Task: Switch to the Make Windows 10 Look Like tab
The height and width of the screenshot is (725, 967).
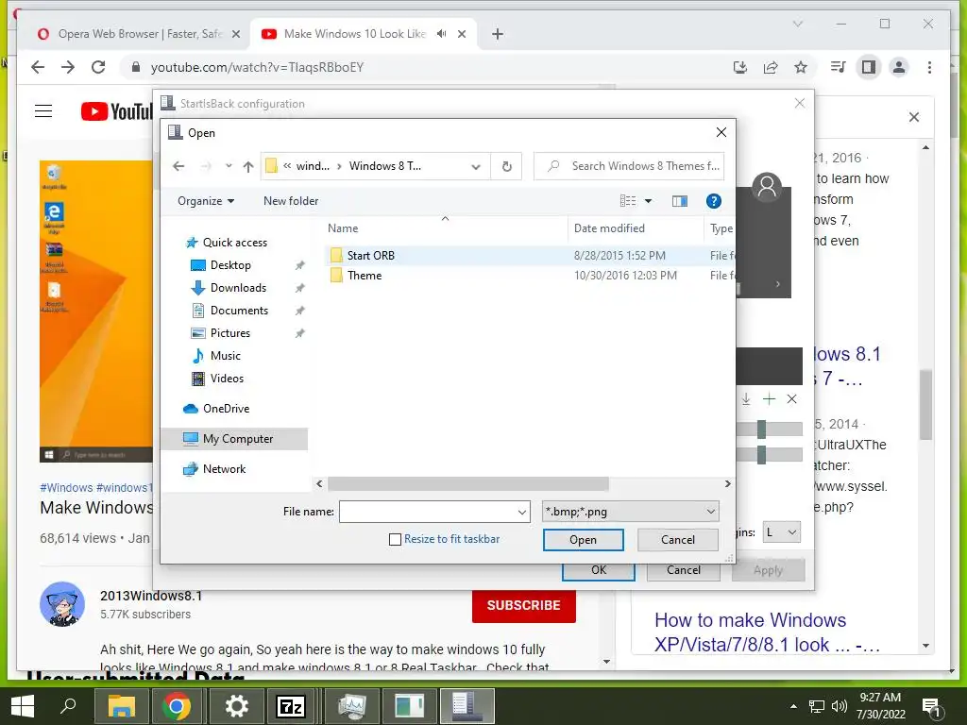Action: [x=355, y=34]
